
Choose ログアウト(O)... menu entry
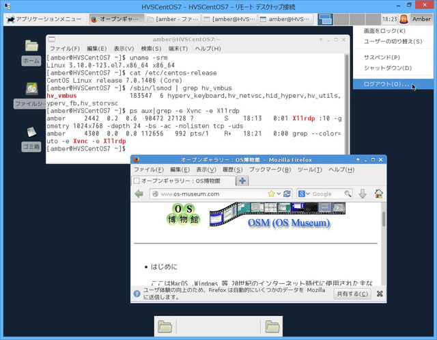click(x=393, y=84)
